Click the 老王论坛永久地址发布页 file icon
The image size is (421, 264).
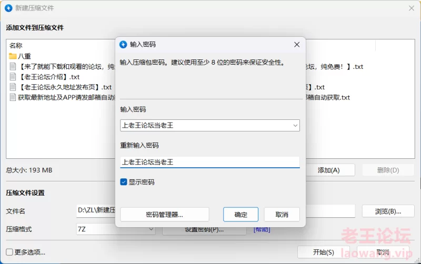pyautogui.click(x=13, y=87)
